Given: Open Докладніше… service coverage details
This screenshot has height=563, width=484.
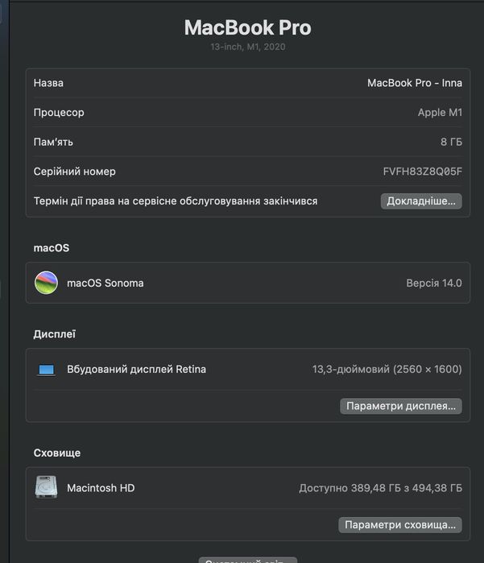Looking at the screenshot, I should pyautogui.click(x=421, y=201).
